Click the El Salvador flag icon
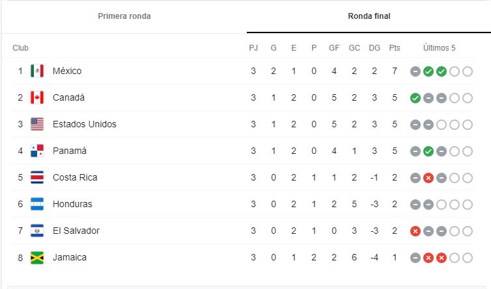Image resolution: width=491 pixels, height=289 pixels. point(37,231)
